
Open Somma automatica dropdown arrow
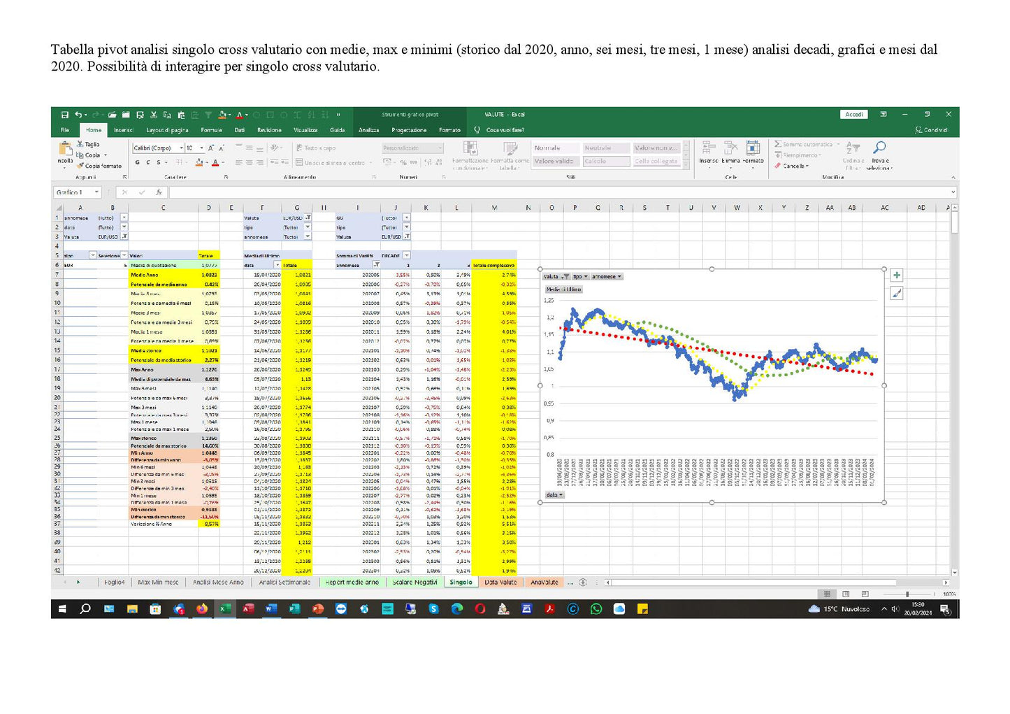click(x=838, y=144)
